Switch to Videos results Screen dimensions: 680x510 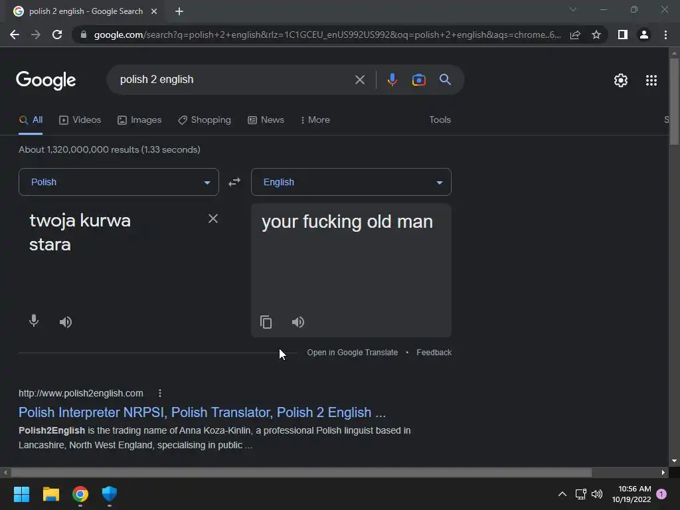80,120
